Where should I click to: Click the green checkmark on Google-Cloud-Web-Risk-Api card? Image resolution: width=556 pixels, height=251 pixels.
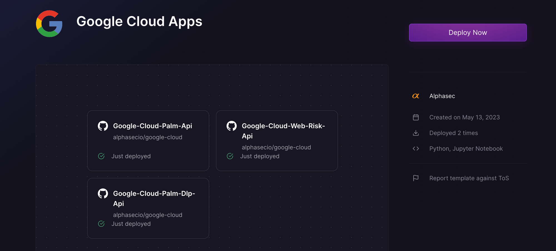click(230, 156)
